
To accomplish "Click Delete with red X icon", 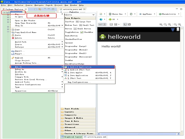I will point(37,38).
